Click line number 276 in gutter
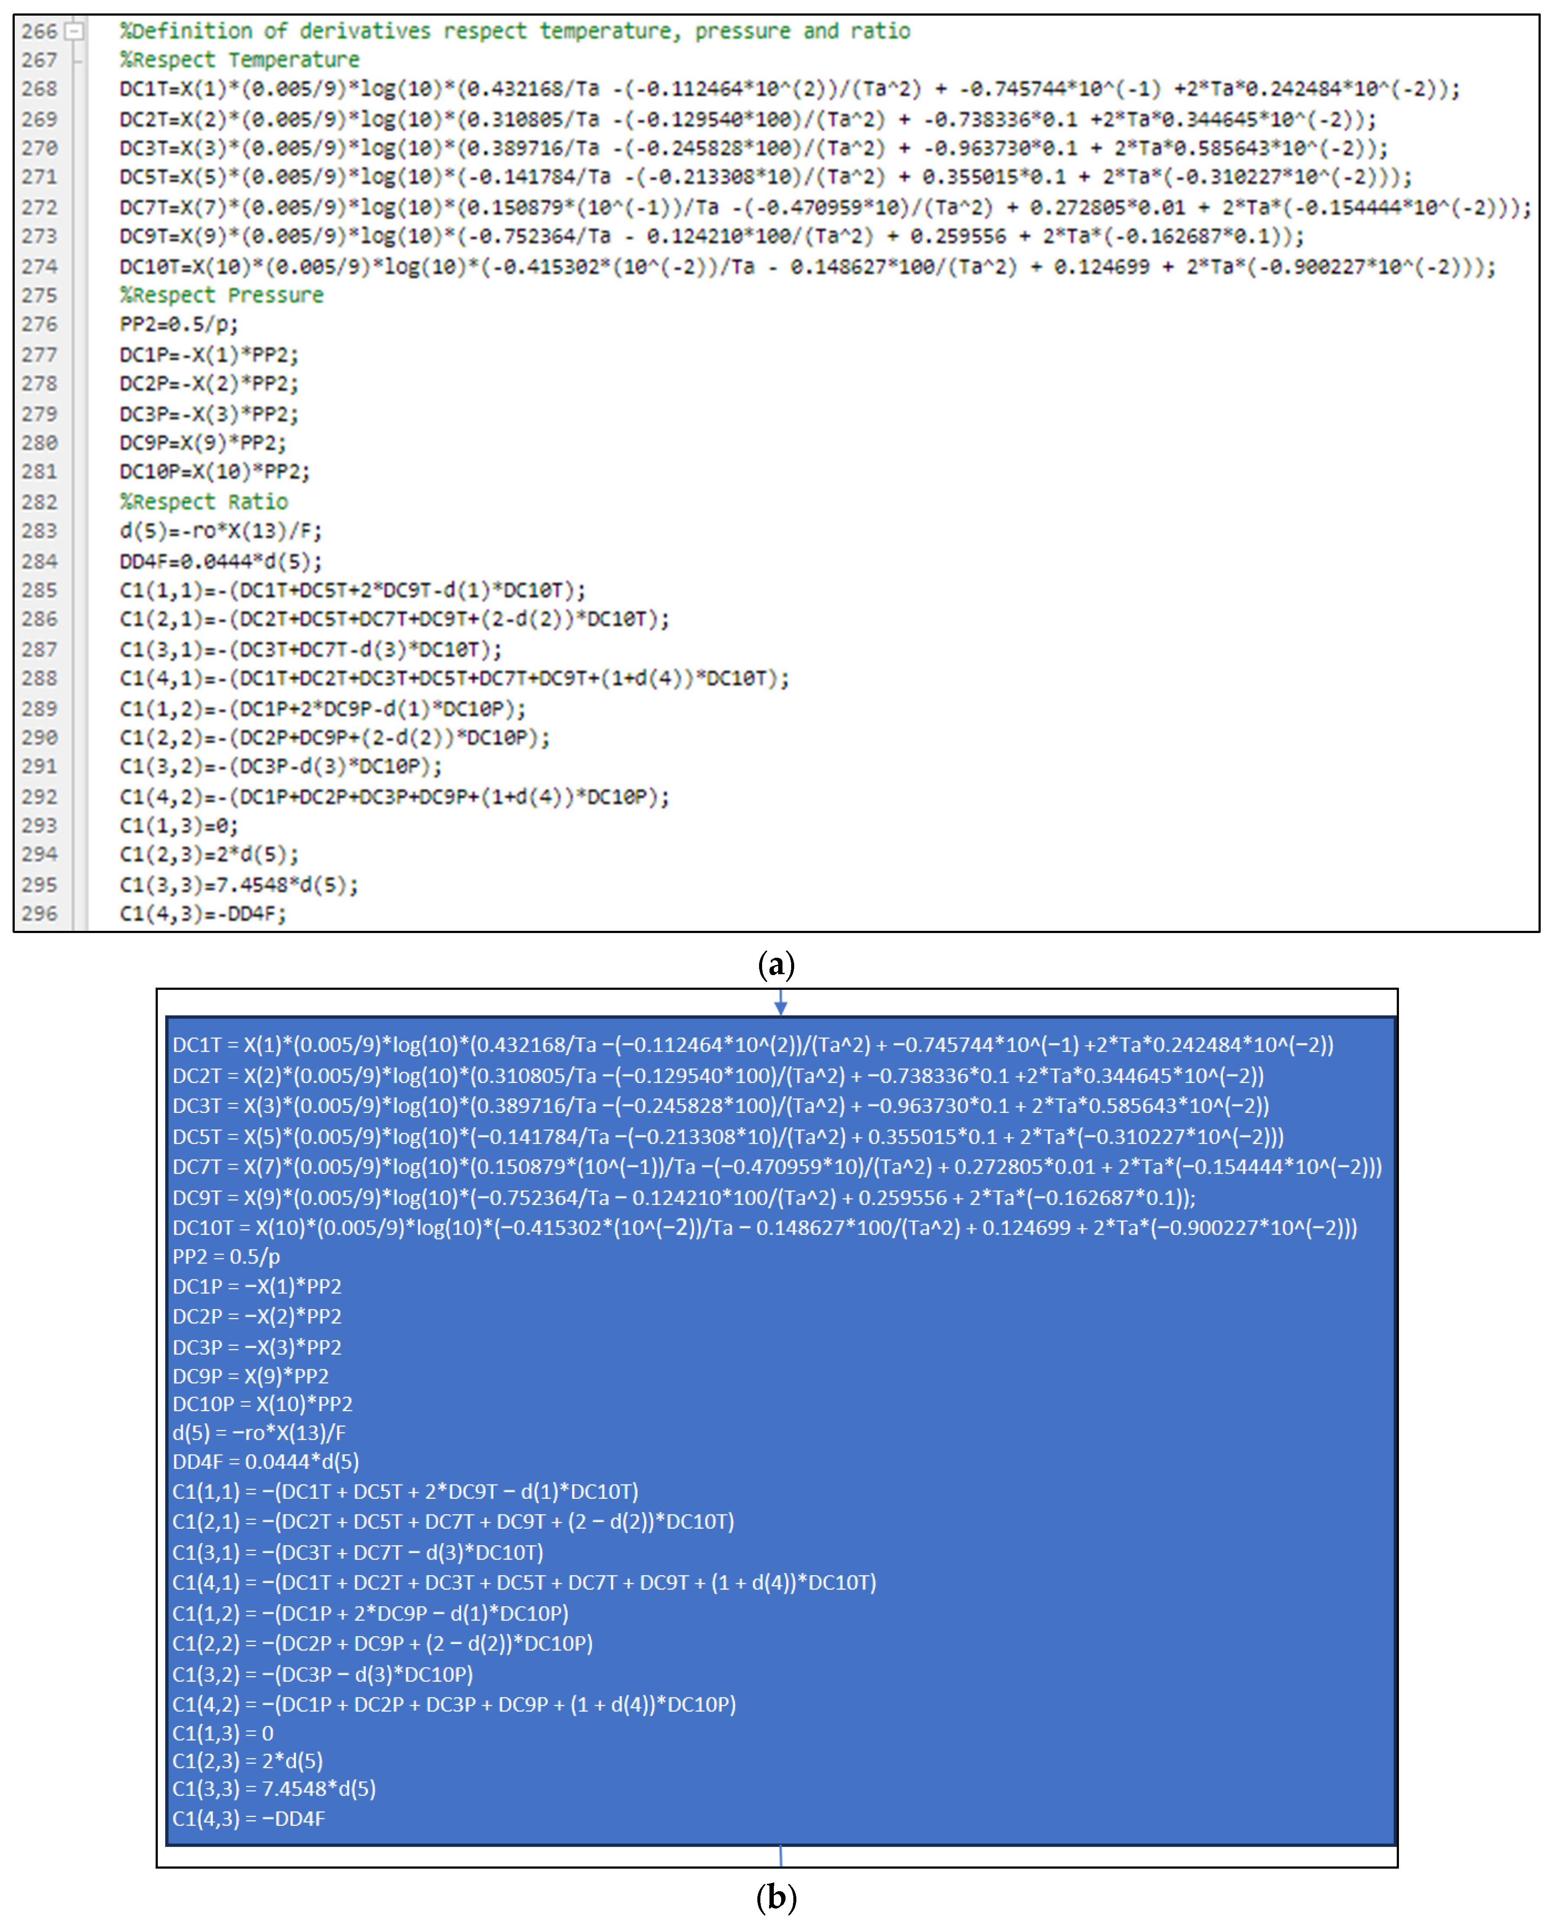This screenshot has width=1555, height=1925. (x=39, y=325)
